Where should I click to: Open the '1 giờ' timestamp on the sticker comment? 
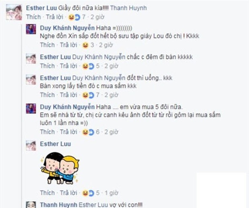pos(111,193)
